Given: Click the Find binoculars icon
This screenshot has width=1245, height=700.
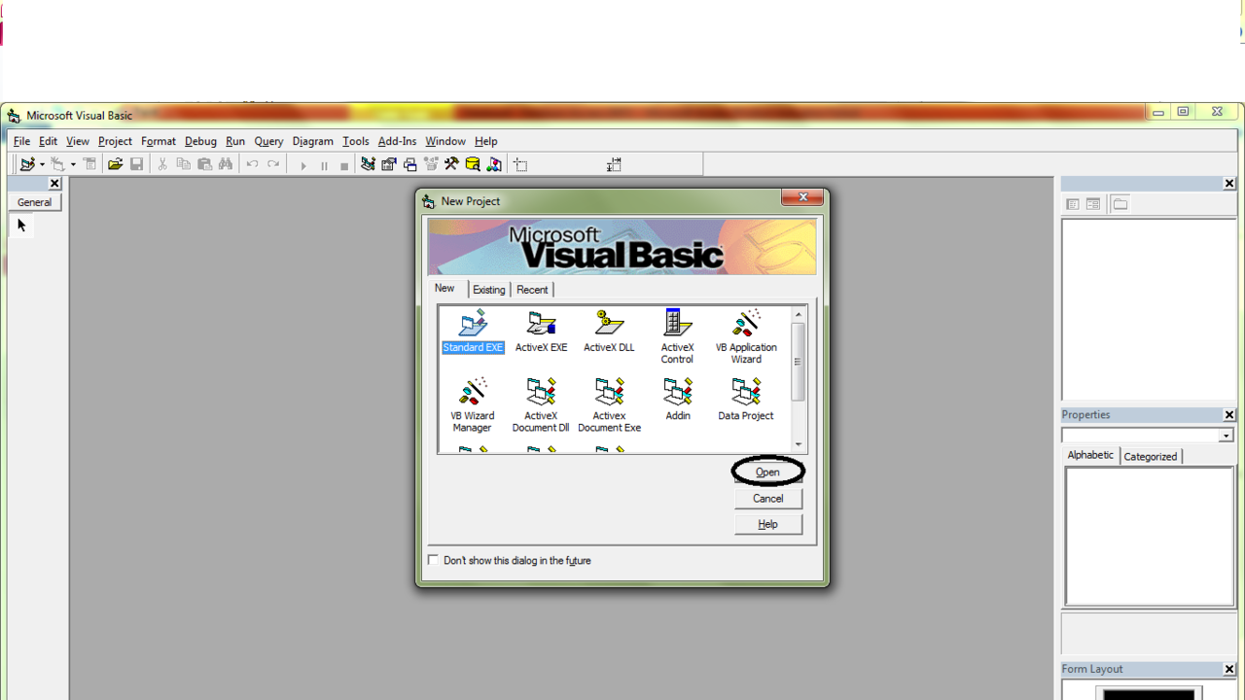Looking at the screenshot, I should click(x=226, y=164).
